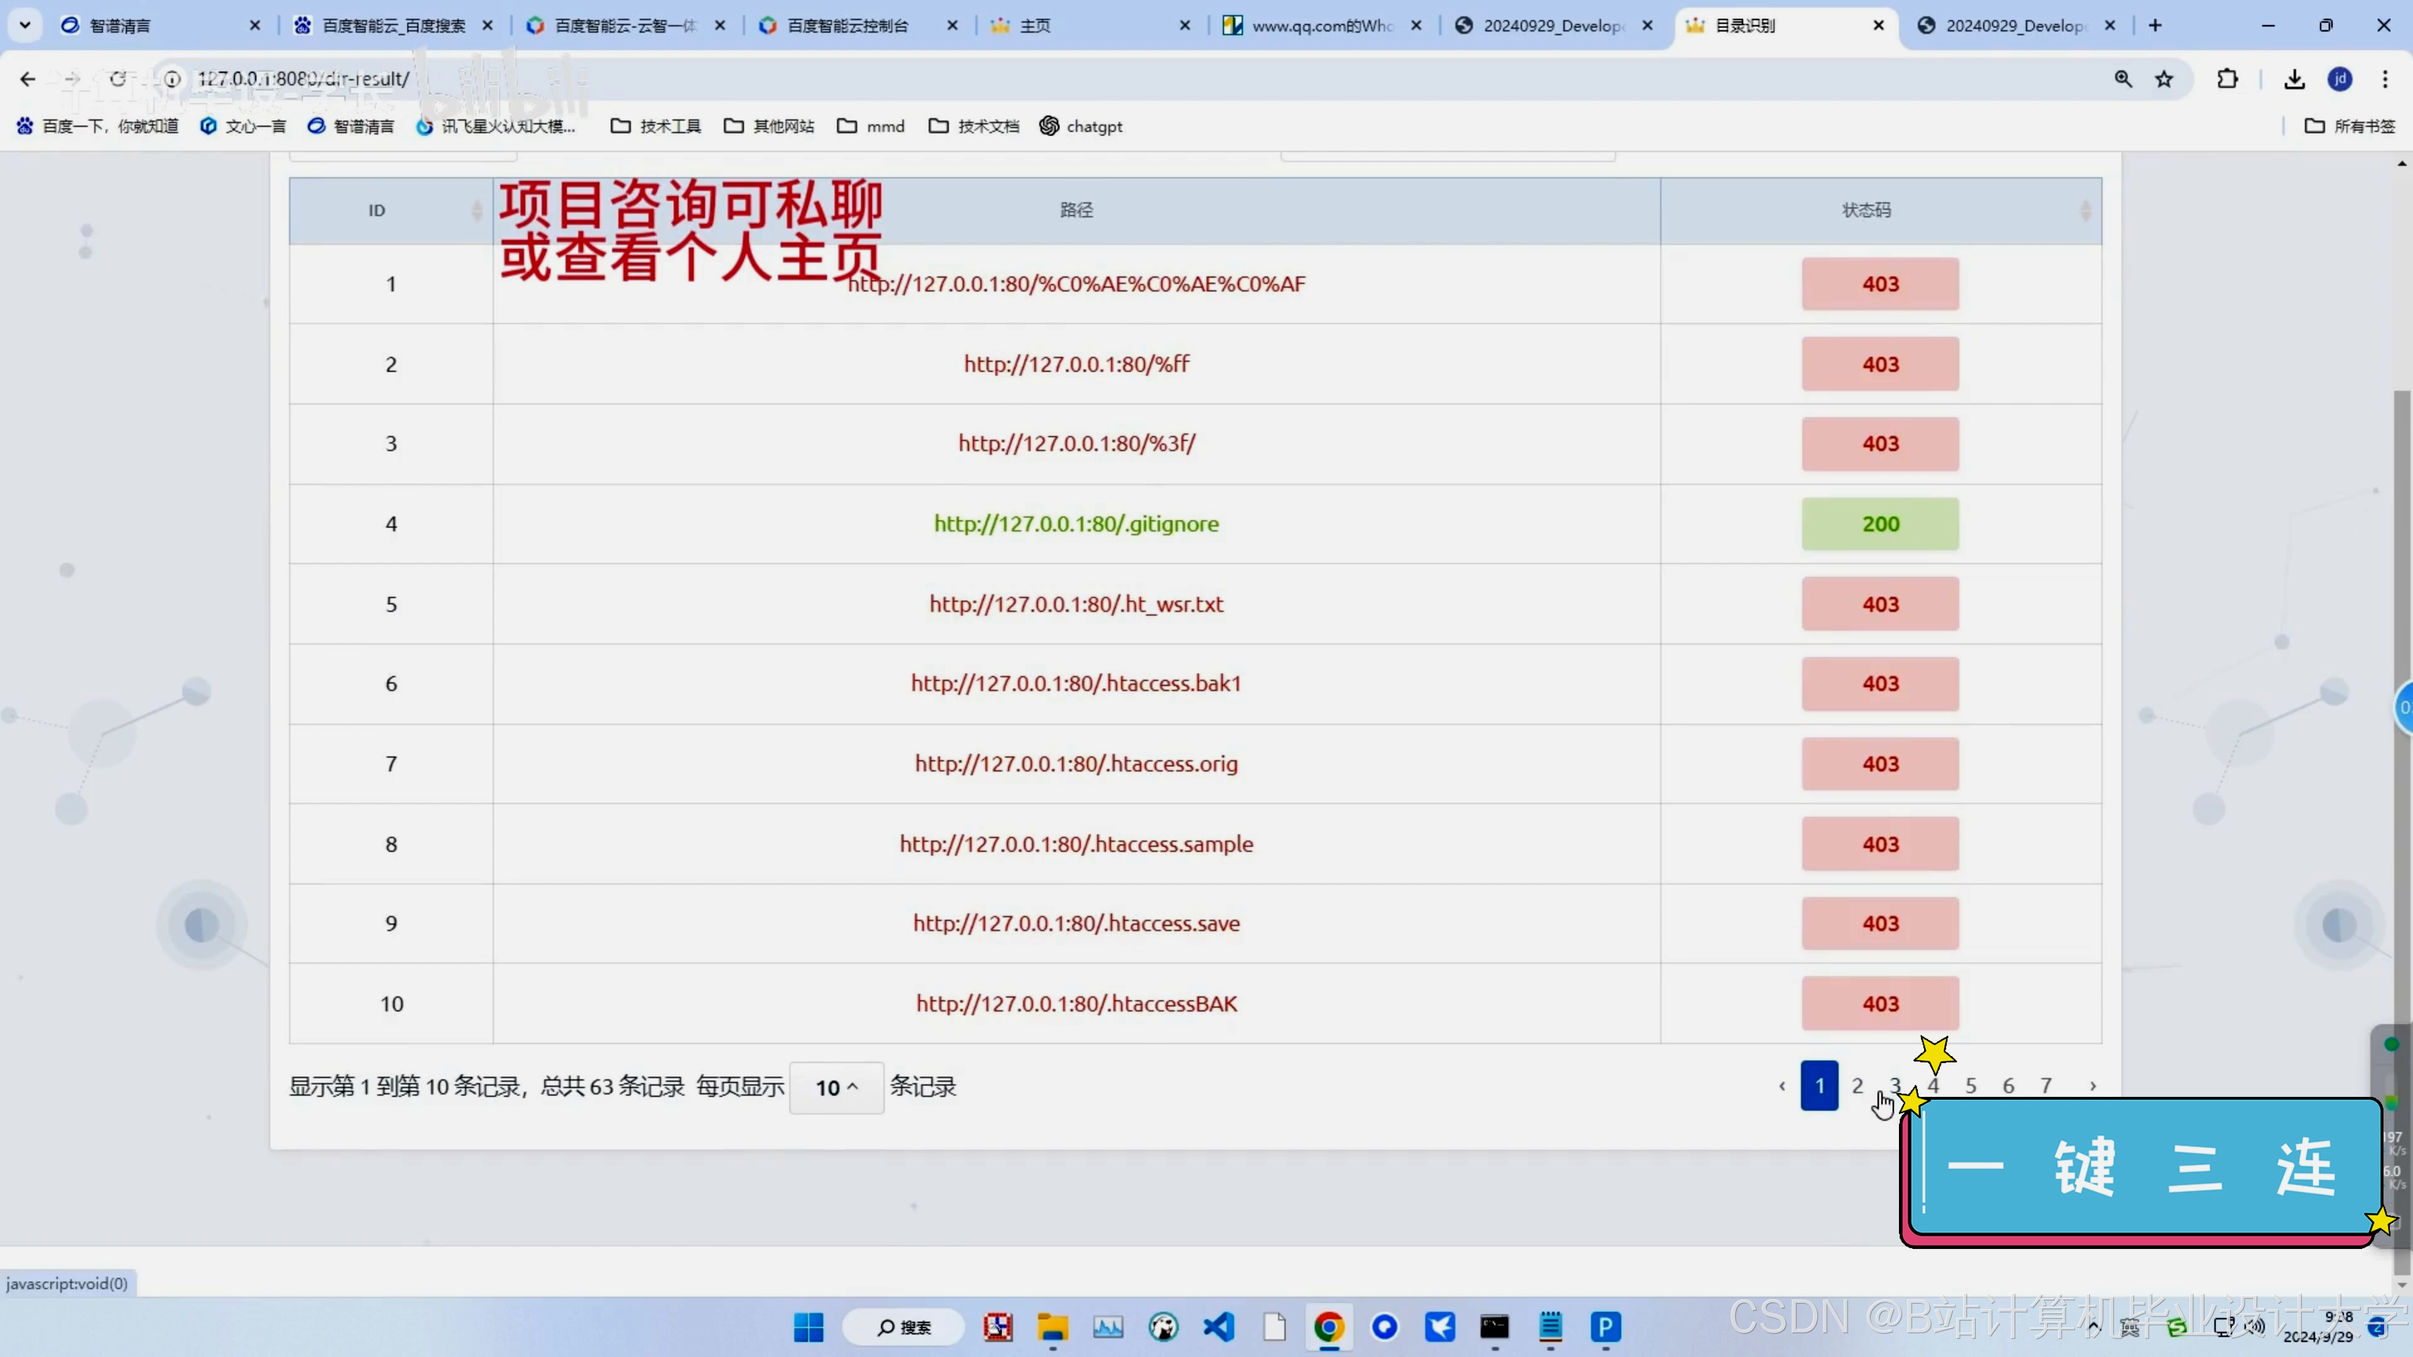Viewport: 2413px width, 1357px height.
Task: Click the next page arrow in pagination
Action: 2093,1086
